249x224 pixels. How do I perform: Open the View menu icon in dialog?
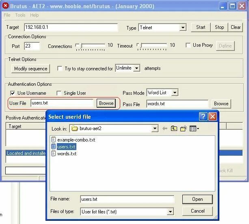(x=194, y=128)
